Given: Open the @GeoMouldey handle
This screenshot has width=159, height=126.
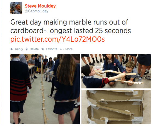Looking at the screenshot, I should 36,11.
